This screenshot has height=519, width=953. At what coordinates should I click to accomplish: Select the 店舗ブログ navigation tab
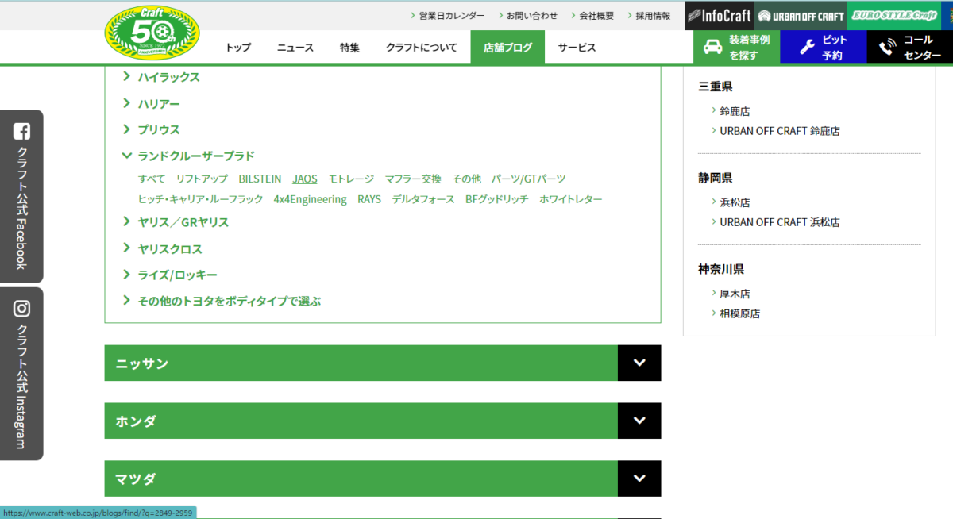507,48
